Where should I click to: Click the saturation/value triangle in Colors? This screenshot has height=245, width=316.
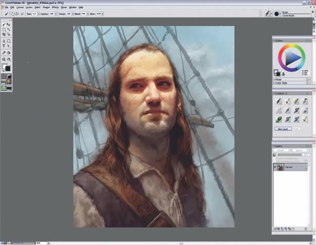tap(292, 58)
